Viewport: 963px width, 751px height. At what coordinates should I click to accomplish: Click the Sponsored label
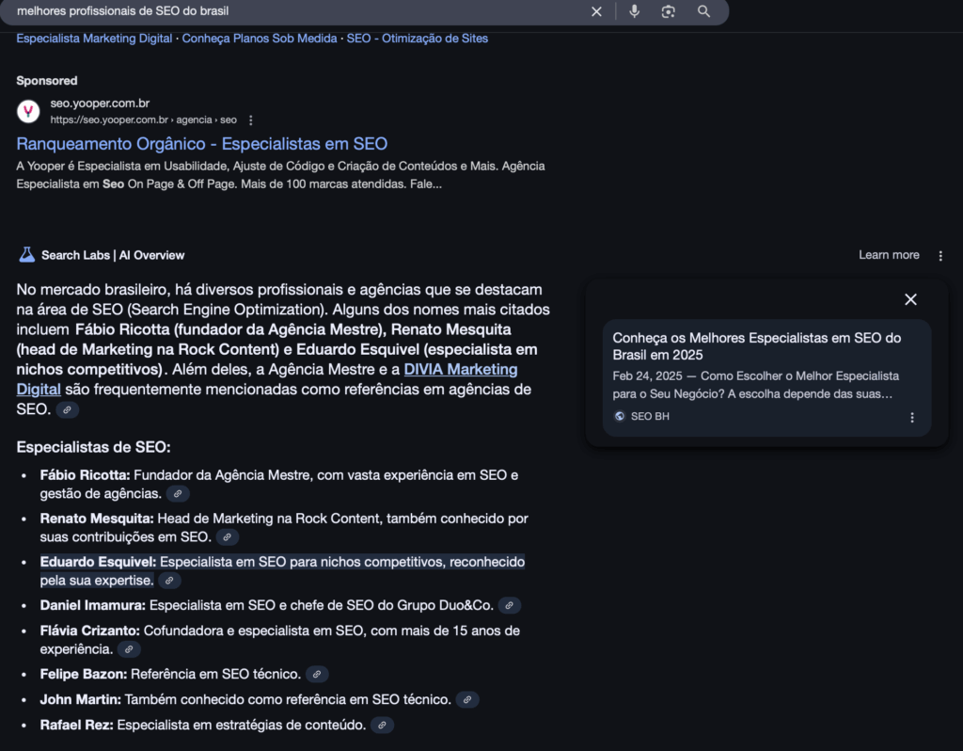47,81
